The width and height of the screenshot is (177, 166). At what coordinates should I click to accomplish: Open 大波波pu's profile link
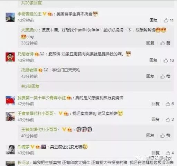click(x=29, y=30)
